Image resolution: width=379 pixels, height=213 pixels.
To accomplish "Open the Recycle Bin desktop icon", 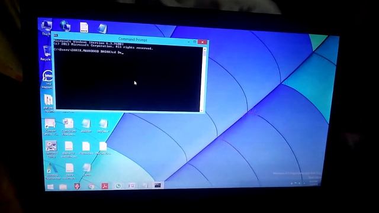I will [46, 53].
